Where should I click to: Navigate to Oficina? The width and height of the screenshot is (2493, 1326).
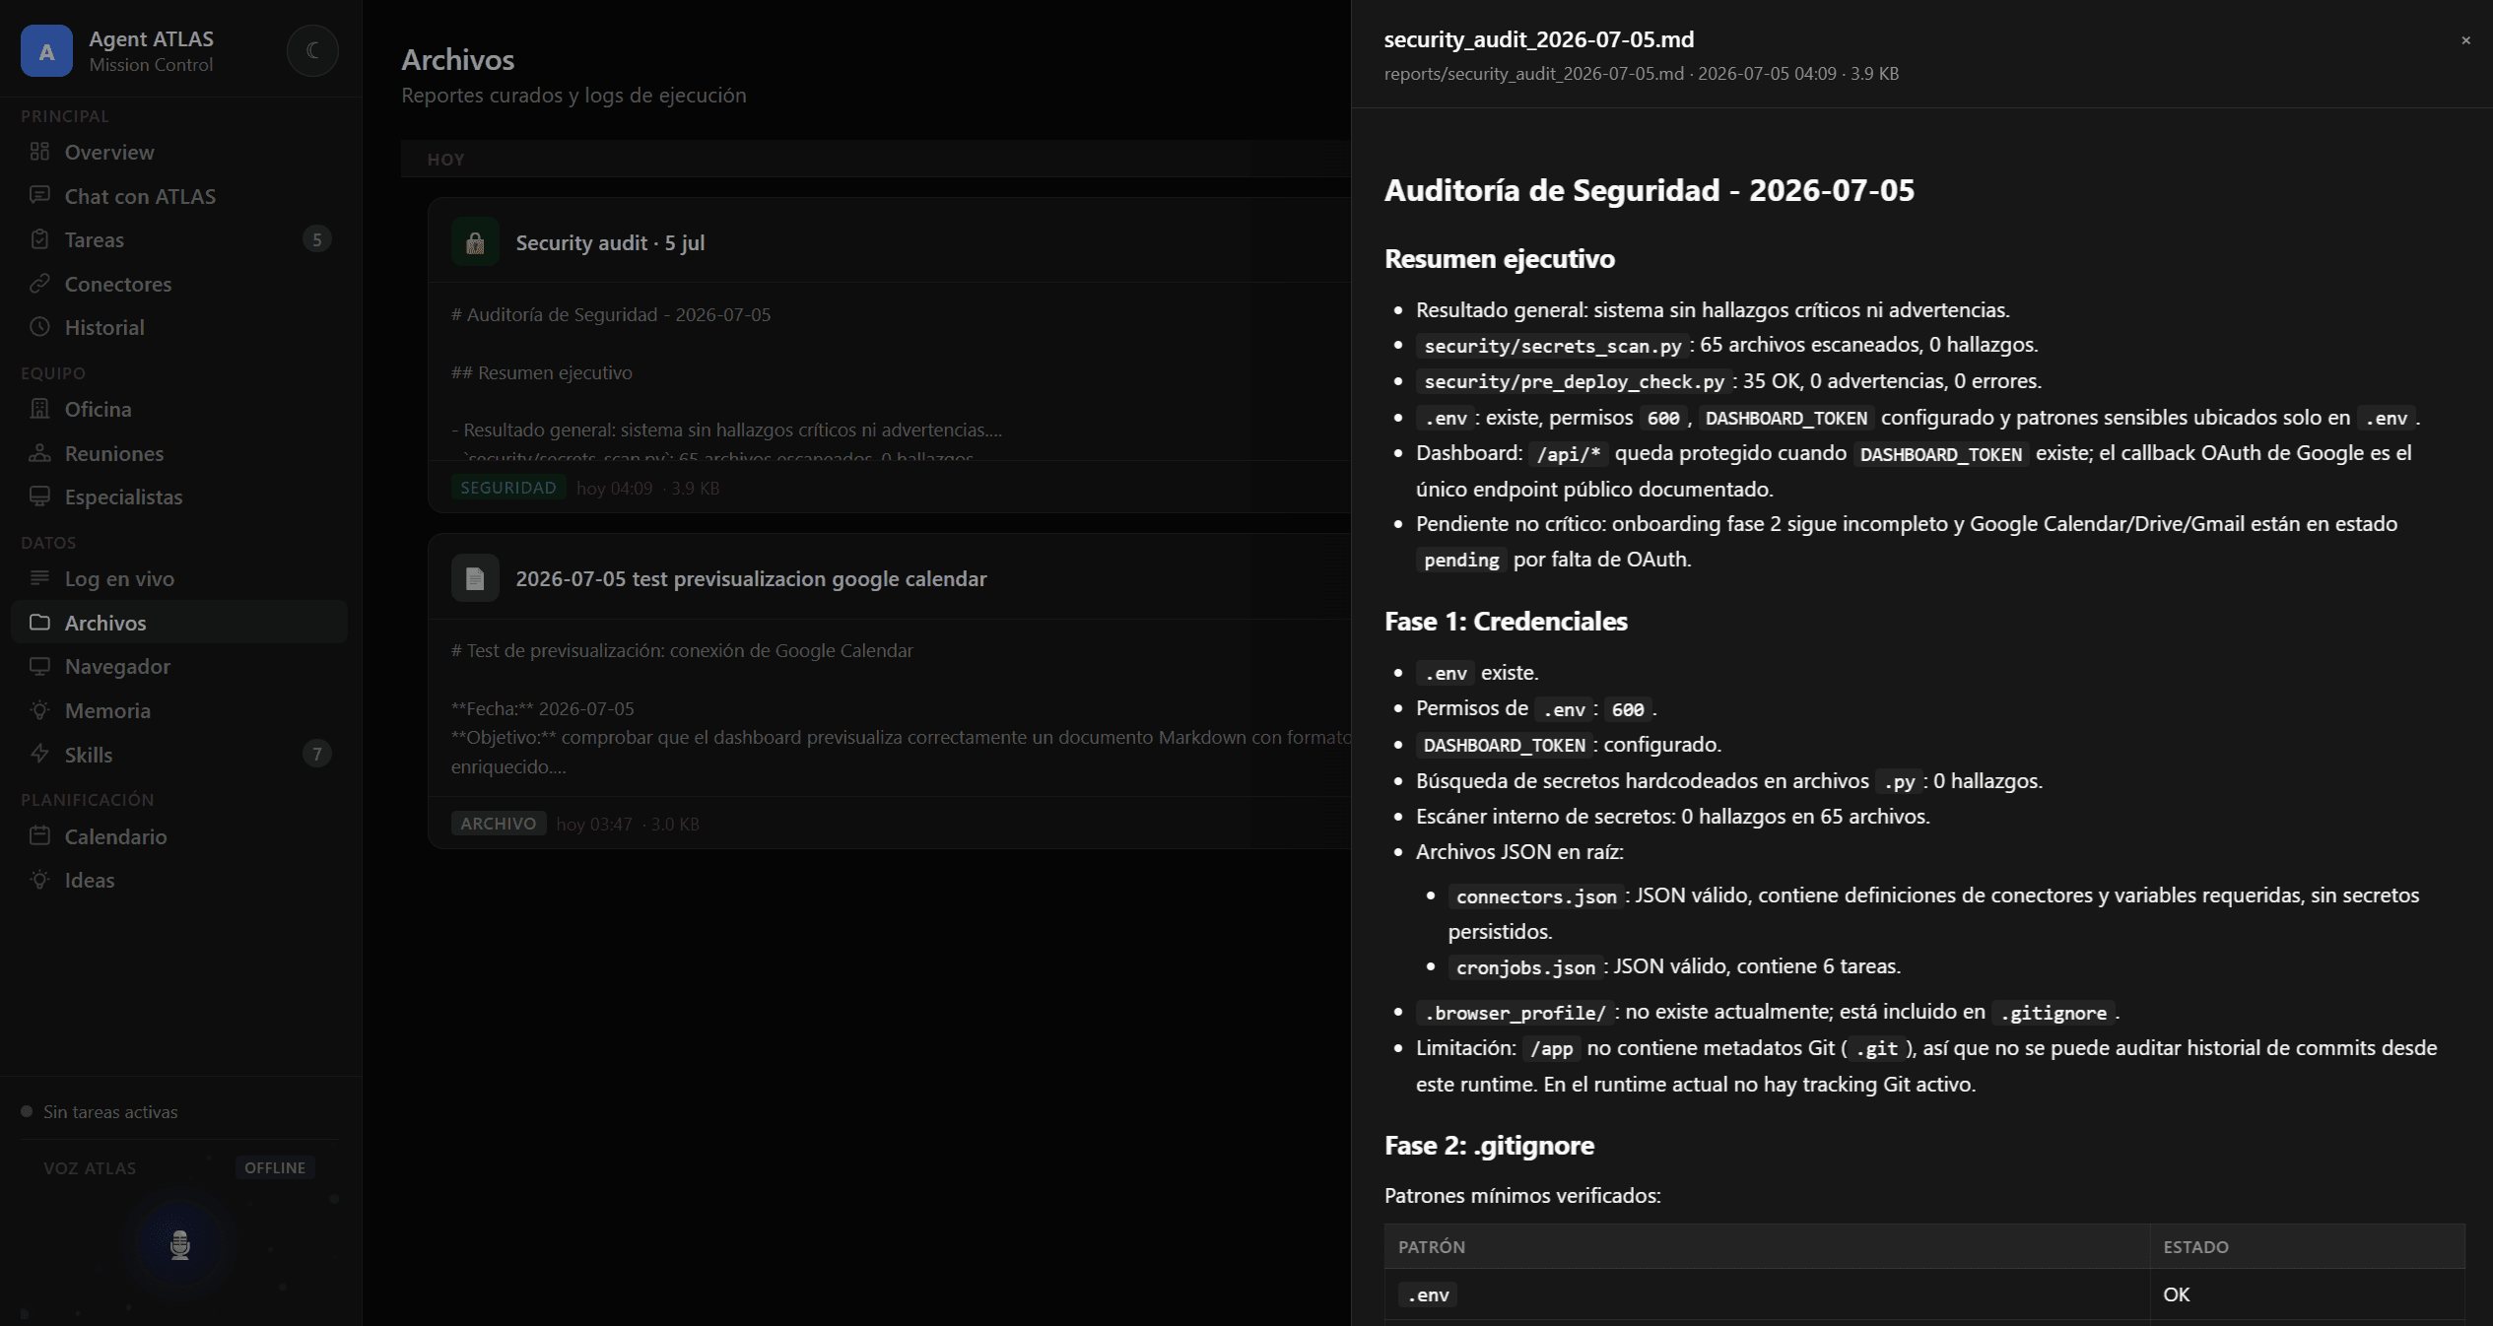pos(179,409)
